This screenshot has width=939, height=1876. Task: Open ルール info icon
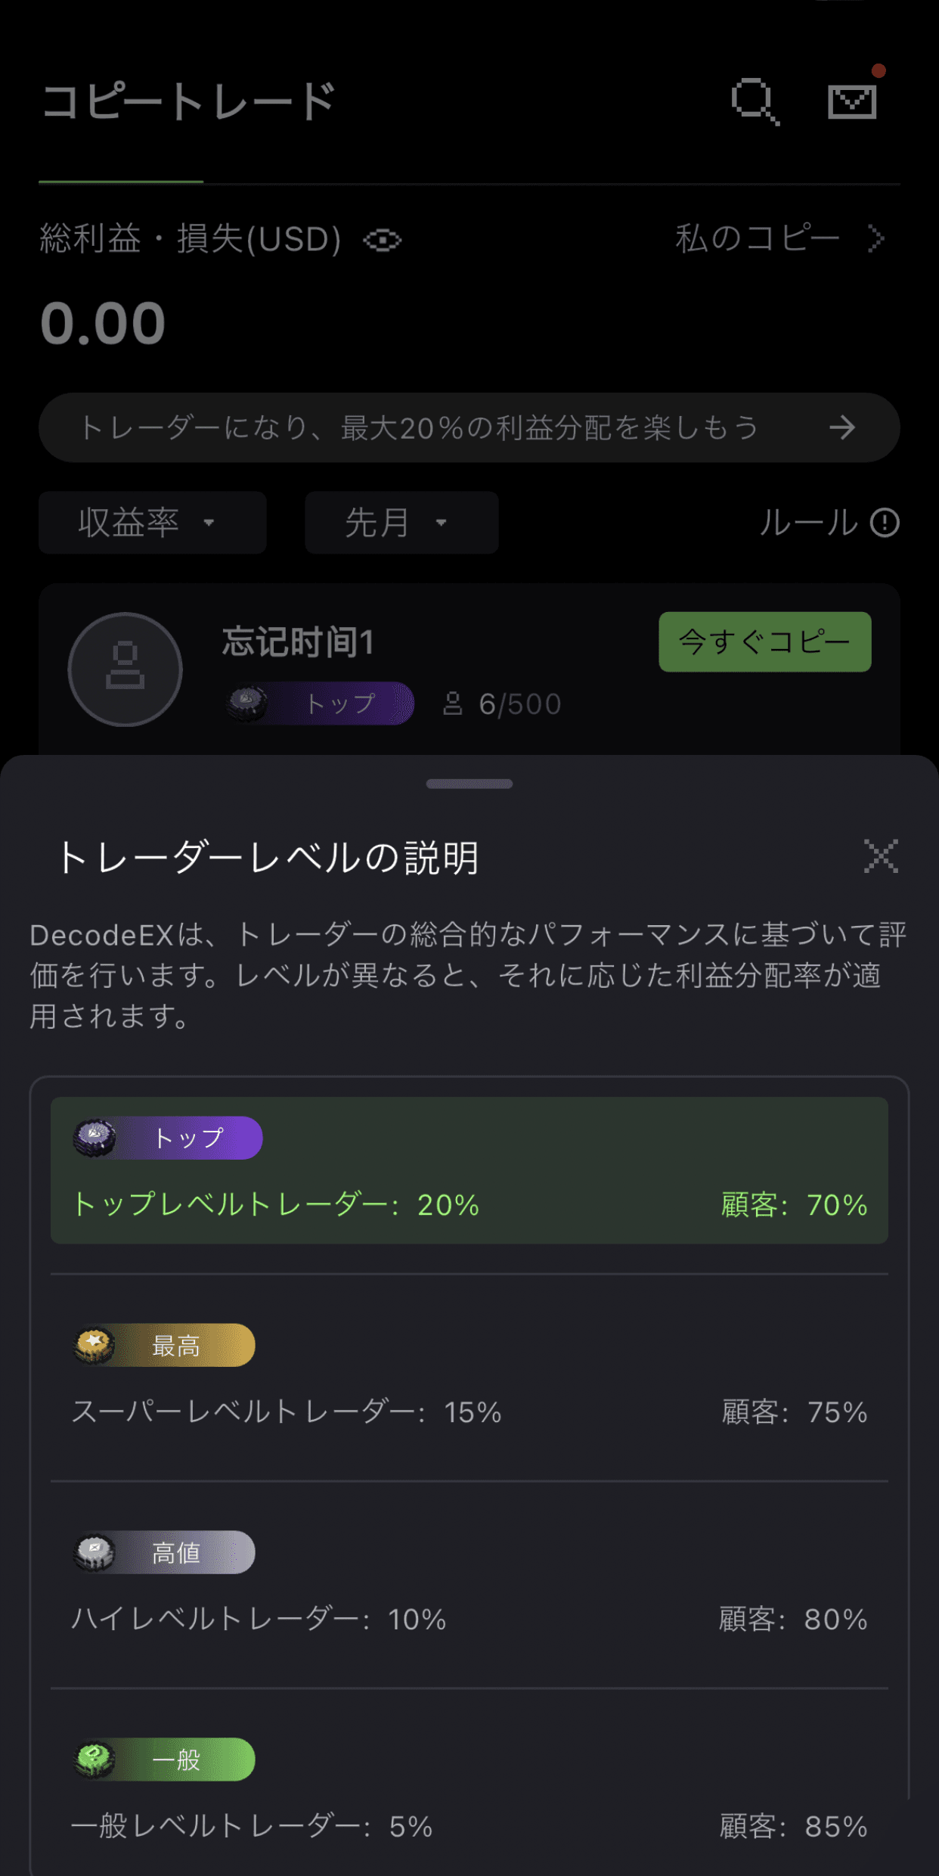[885, 523]
